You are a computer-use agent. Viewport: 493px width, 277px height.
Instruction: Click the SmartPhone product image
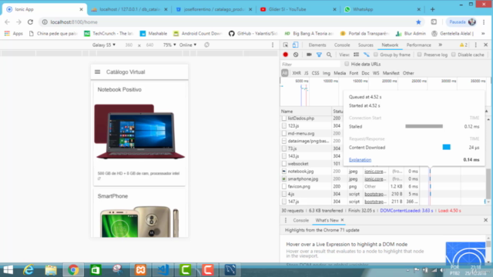click(139, 222)
